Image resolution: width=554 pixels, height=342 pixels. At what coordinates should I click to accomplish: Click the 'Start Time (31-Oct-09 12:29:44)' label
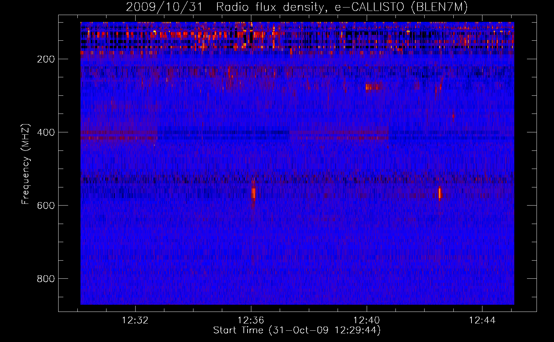pyautogui.click(x=297, y=330)
